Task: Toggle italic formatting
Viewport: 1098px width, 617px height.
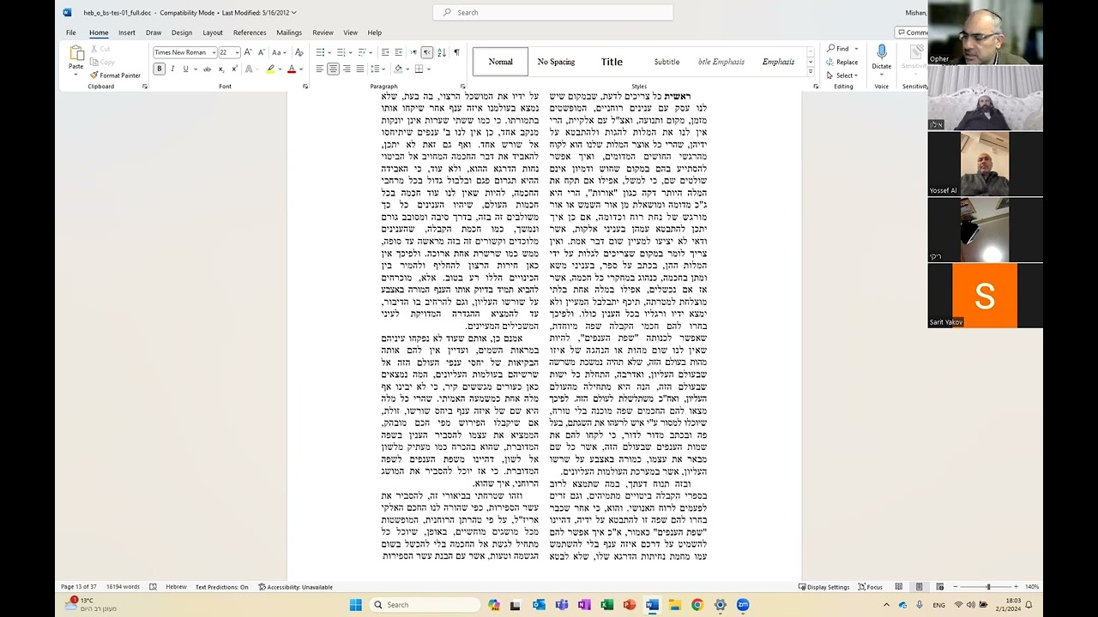Action: [x=172, y=69]
